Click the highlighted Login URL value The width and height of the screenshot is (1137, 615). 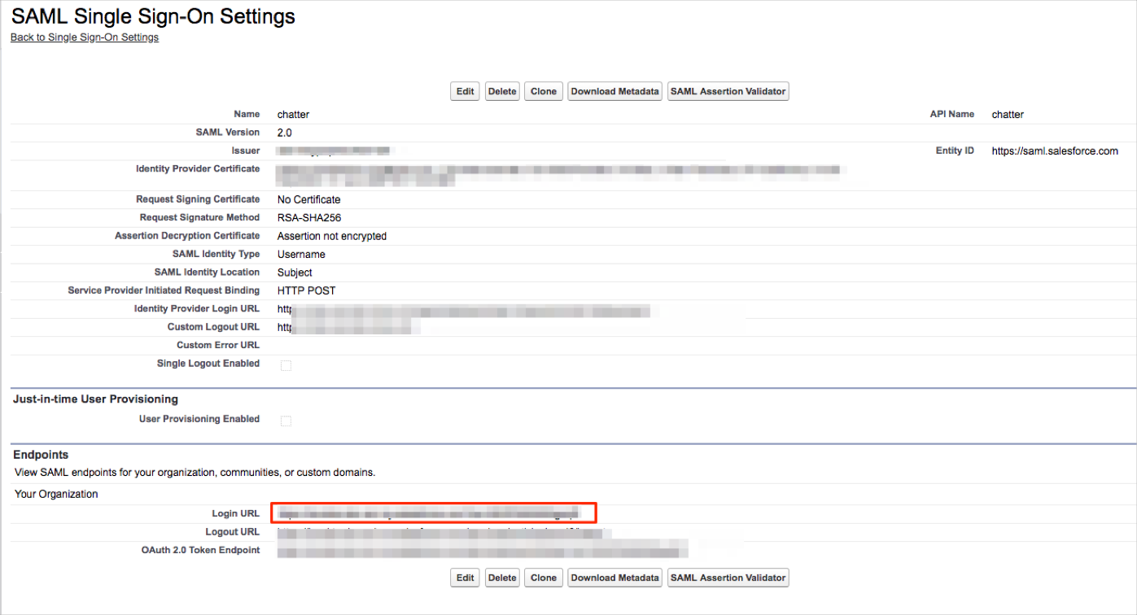coord(427,512)
